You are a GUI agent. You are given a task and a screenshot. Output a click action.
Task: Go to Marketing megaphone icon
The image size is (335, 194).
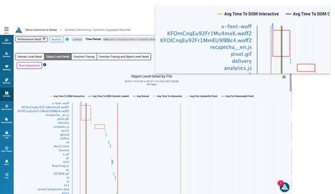tap(6, 68)
